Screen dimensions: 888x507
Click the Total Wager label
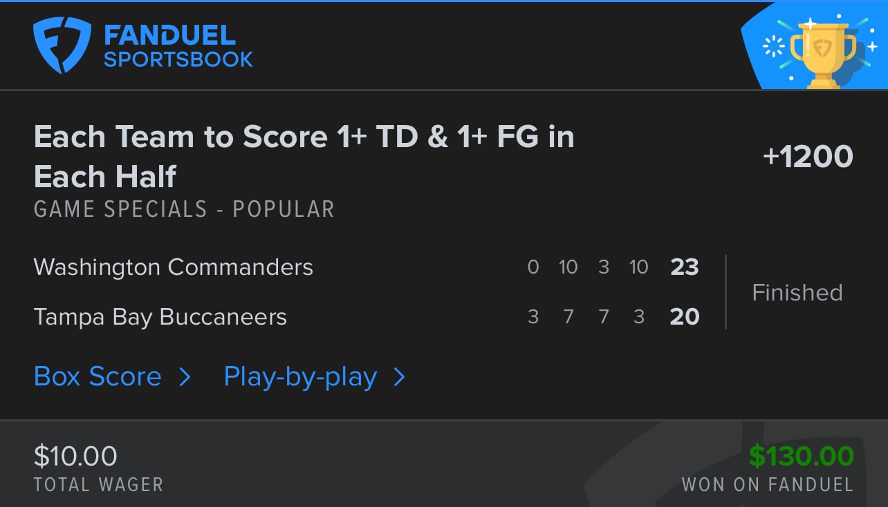click(x=98, y=485)
